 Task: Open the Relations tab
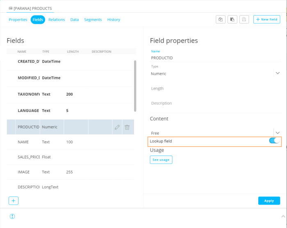click(x=57, y=20)
